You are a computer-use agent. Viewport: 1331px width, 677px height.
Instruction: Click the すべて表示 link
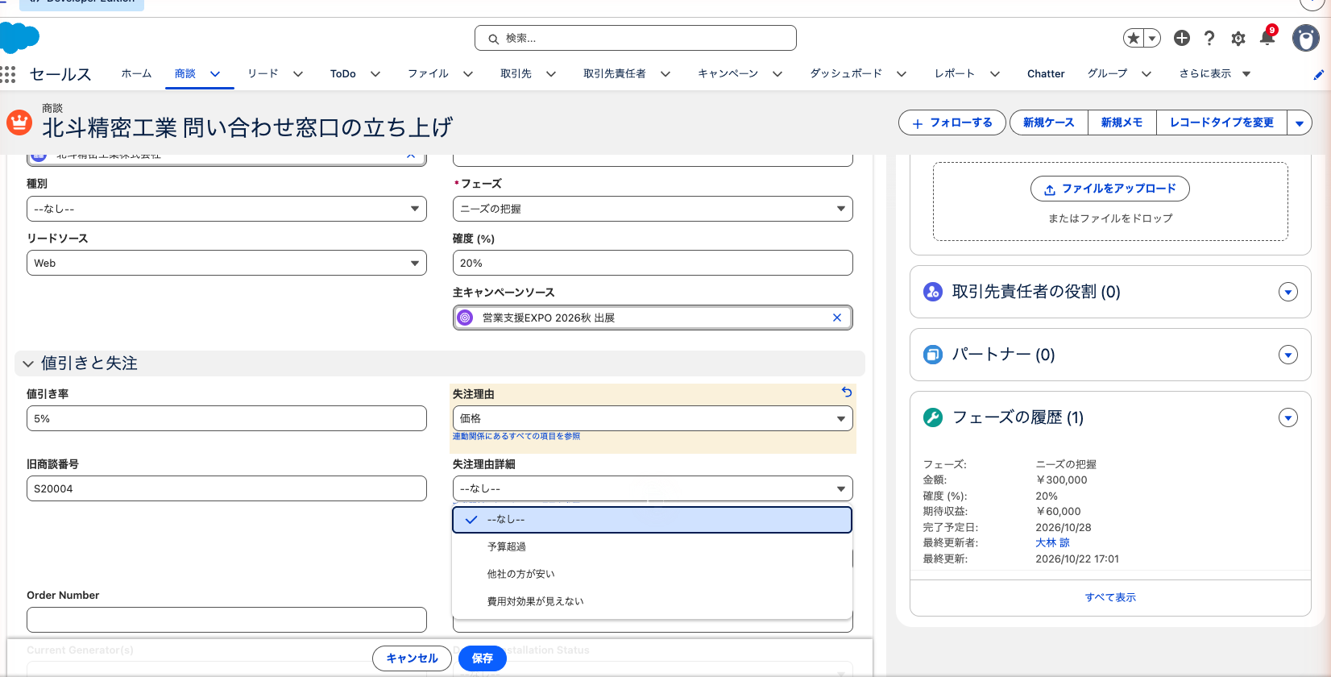[x=1110, y=597]
